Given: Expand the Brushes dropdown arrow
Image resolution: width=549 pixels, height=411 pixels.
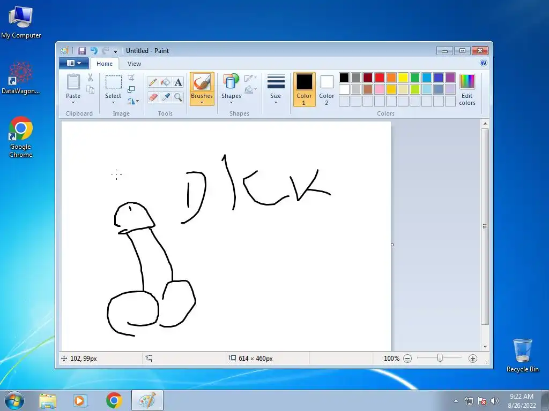Looking at the screenshot, I should pos(202,103).
